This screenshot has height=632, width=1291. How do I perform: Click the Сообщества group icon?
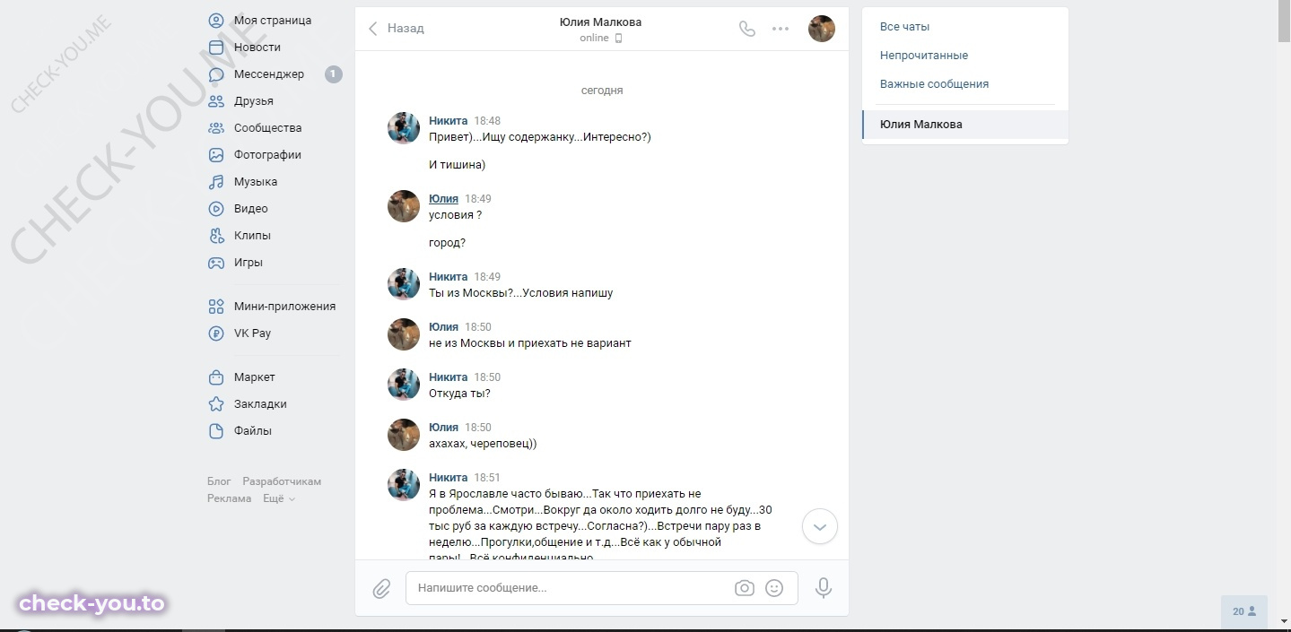215,127
